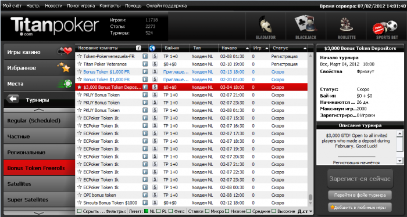Expand tournament categories list upward chevron
Viewport: 407px width, 217px height.
pos(39,110)
